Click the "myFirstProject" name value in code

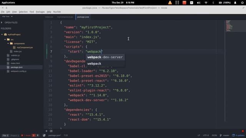tap(95, 27)
